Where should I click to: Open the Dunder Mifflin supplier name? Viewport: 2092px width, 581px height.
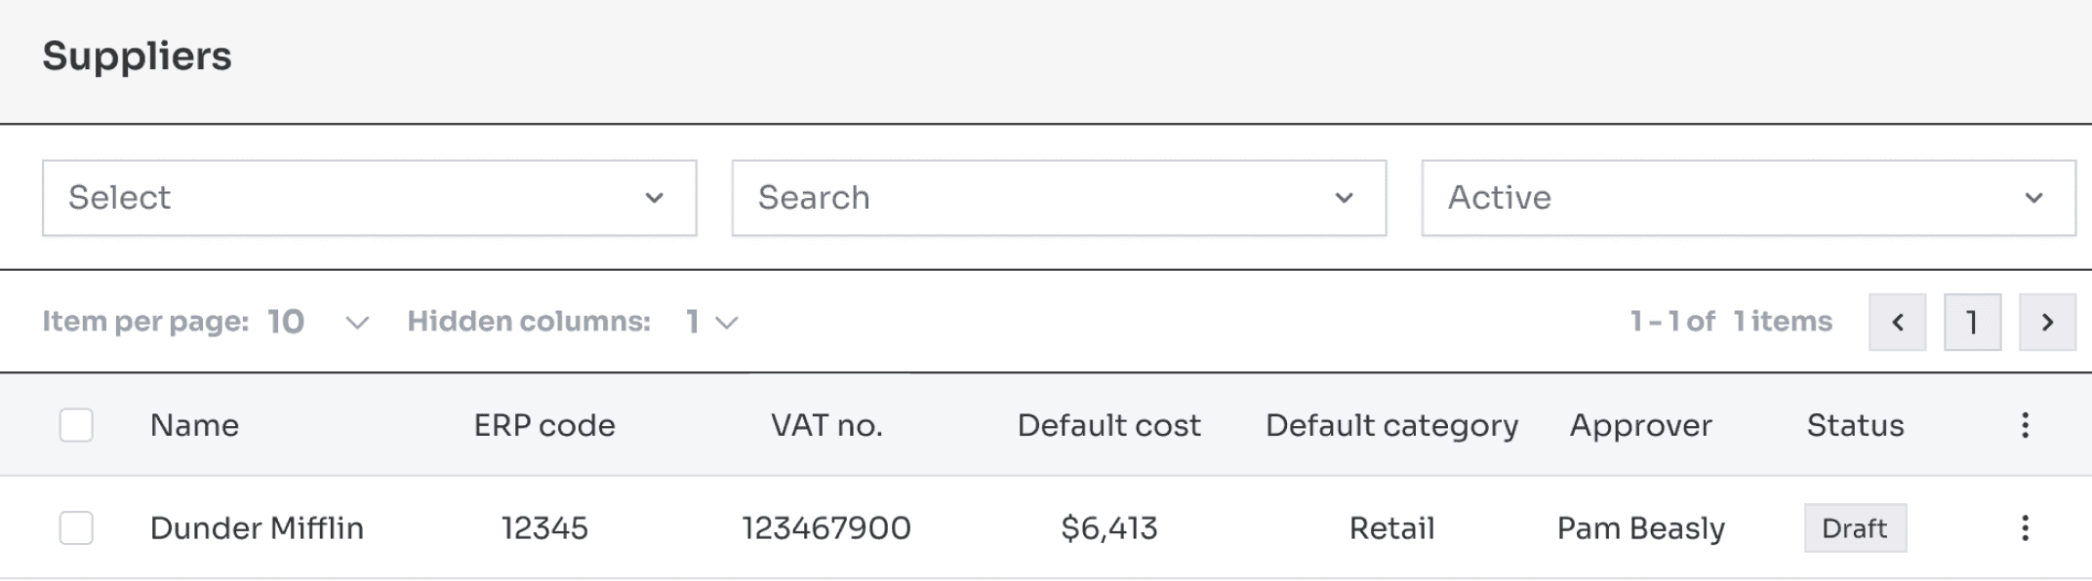point(257,527)
